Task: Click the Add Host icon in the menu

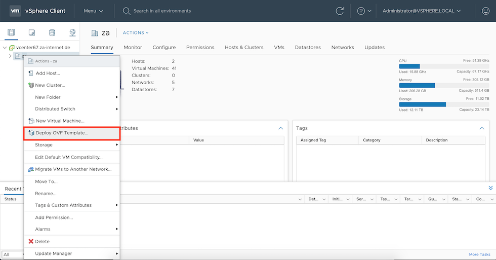Action: (x=31, y=73)
